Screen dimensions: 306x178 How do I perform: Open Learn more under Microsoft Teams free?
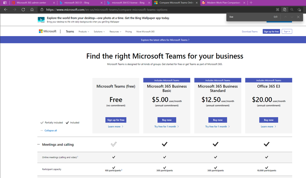pos(115,127)
